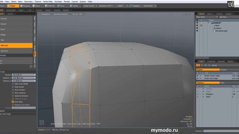Open the Render menu
Screen dimensions: 239x134
coord(67,1)
